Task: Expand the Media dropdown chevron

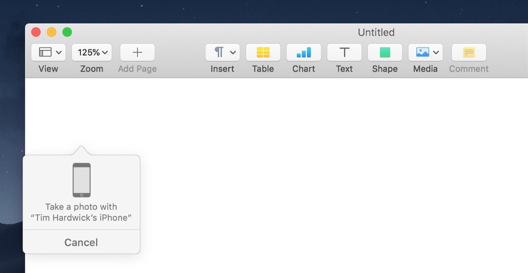Action: point(436,52)
